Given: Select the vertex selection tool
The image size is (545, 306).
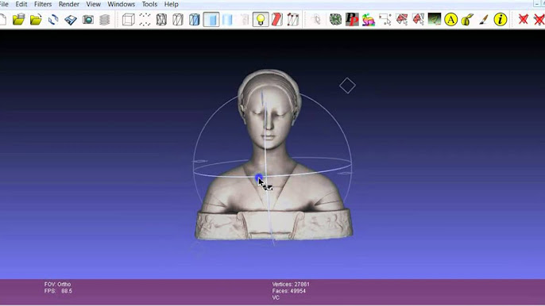Looking at the screenshot, I should coord(385,20).
